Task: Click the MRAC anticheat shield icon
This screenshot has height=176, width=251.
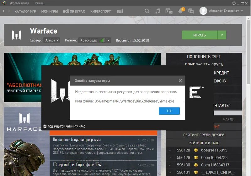Action: click(x=45, y=126)
